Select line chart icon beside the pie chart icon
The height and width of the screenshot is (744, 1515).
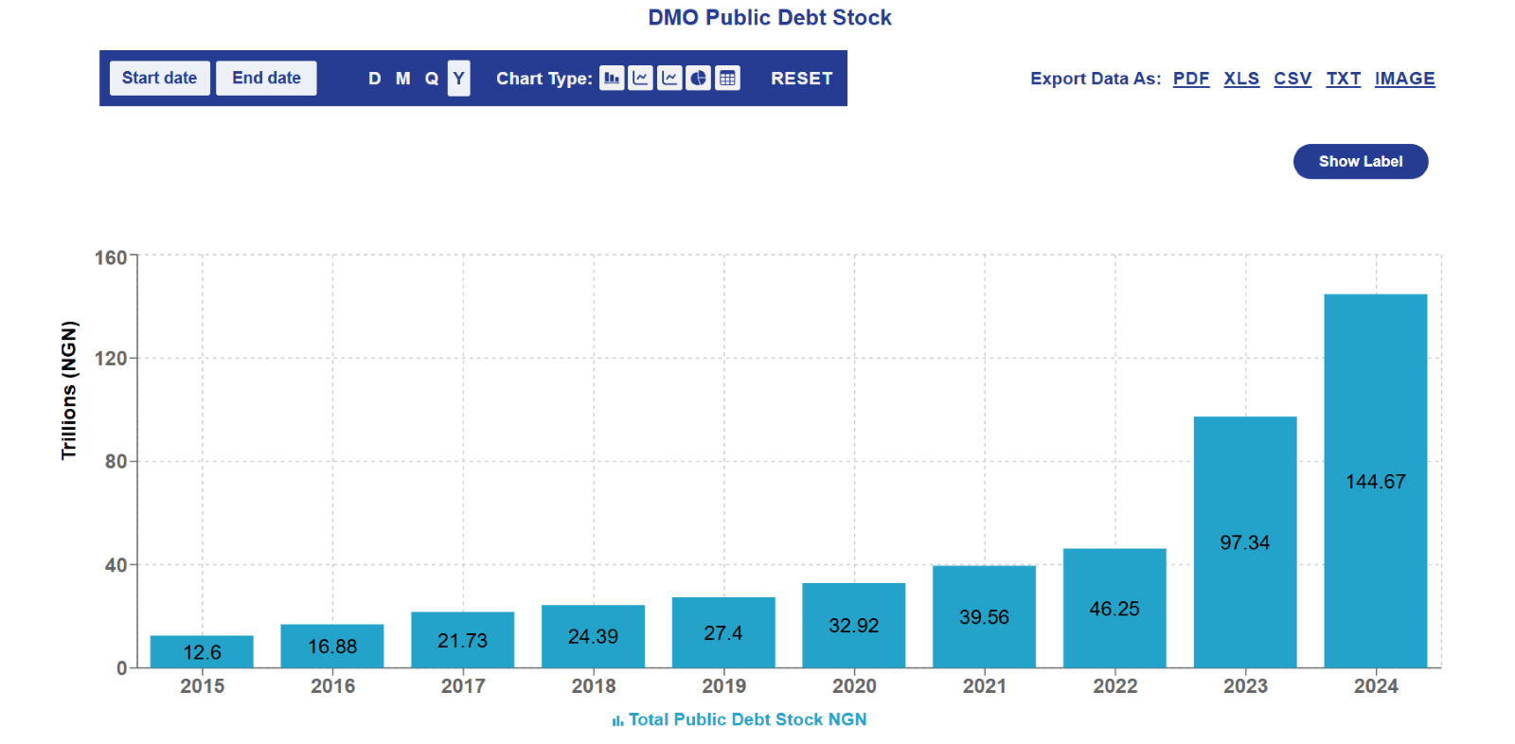pyautogui.click(x=669, y=79)
